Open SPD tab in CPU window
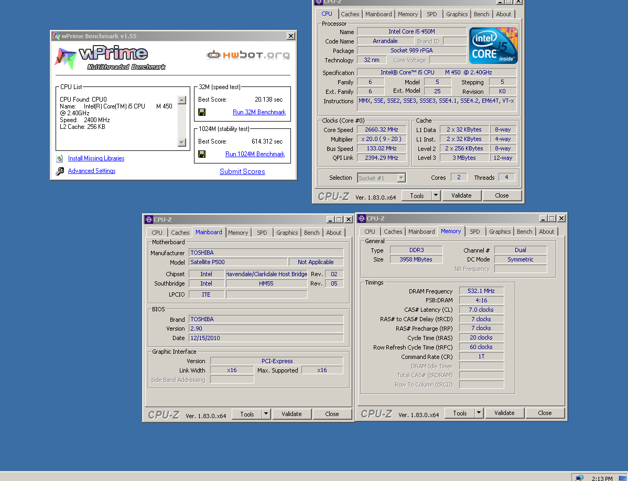Image resolution: width=628 pixels, height=481 pixels. [432, 14]
